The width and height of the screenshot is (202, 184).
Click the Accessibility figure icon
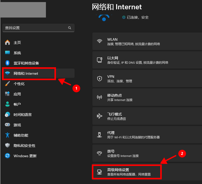(8, 135)
